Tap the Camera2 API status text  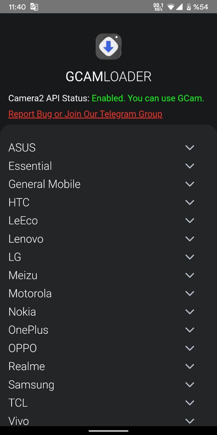point(106,99)
